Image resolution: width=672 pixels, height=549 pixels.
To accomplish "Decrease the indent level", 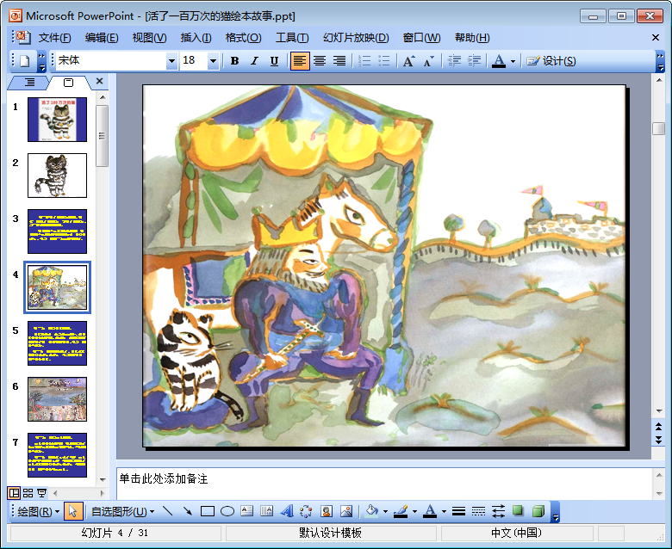I will [x=454, y=61].
